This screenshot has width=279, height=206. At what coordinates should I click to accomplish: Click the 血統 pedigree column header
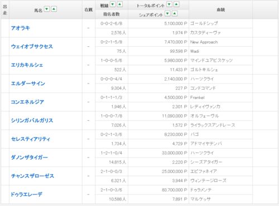point(221,9)
